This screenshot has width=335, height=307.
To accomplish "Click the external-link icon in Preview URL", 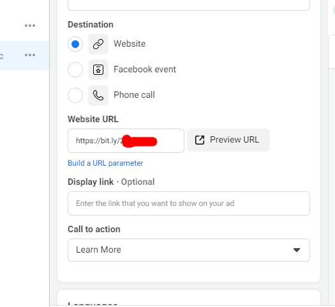I will pyautogui.click(x=200, y=140).
